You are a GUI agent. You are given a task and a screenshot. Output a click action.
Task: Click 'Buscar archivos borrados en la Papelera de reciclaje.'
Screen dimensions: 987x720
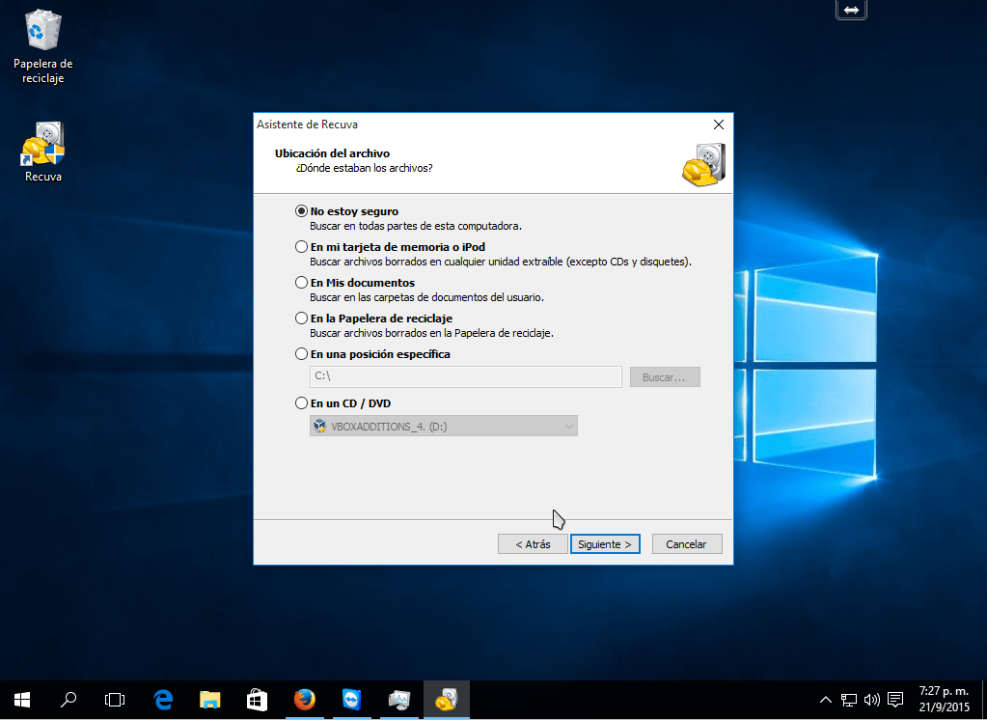[x=432, y=333]
